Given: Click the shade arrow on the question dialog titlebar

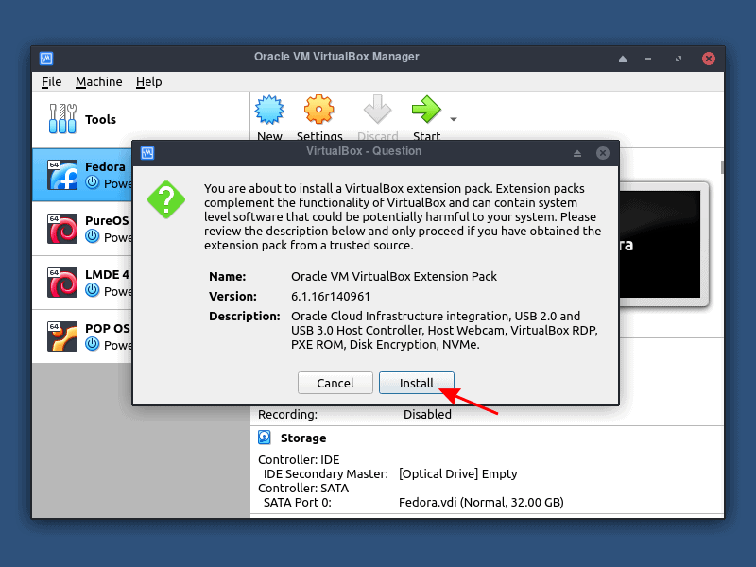Looking at the screenshot, I should pos(576,152).
